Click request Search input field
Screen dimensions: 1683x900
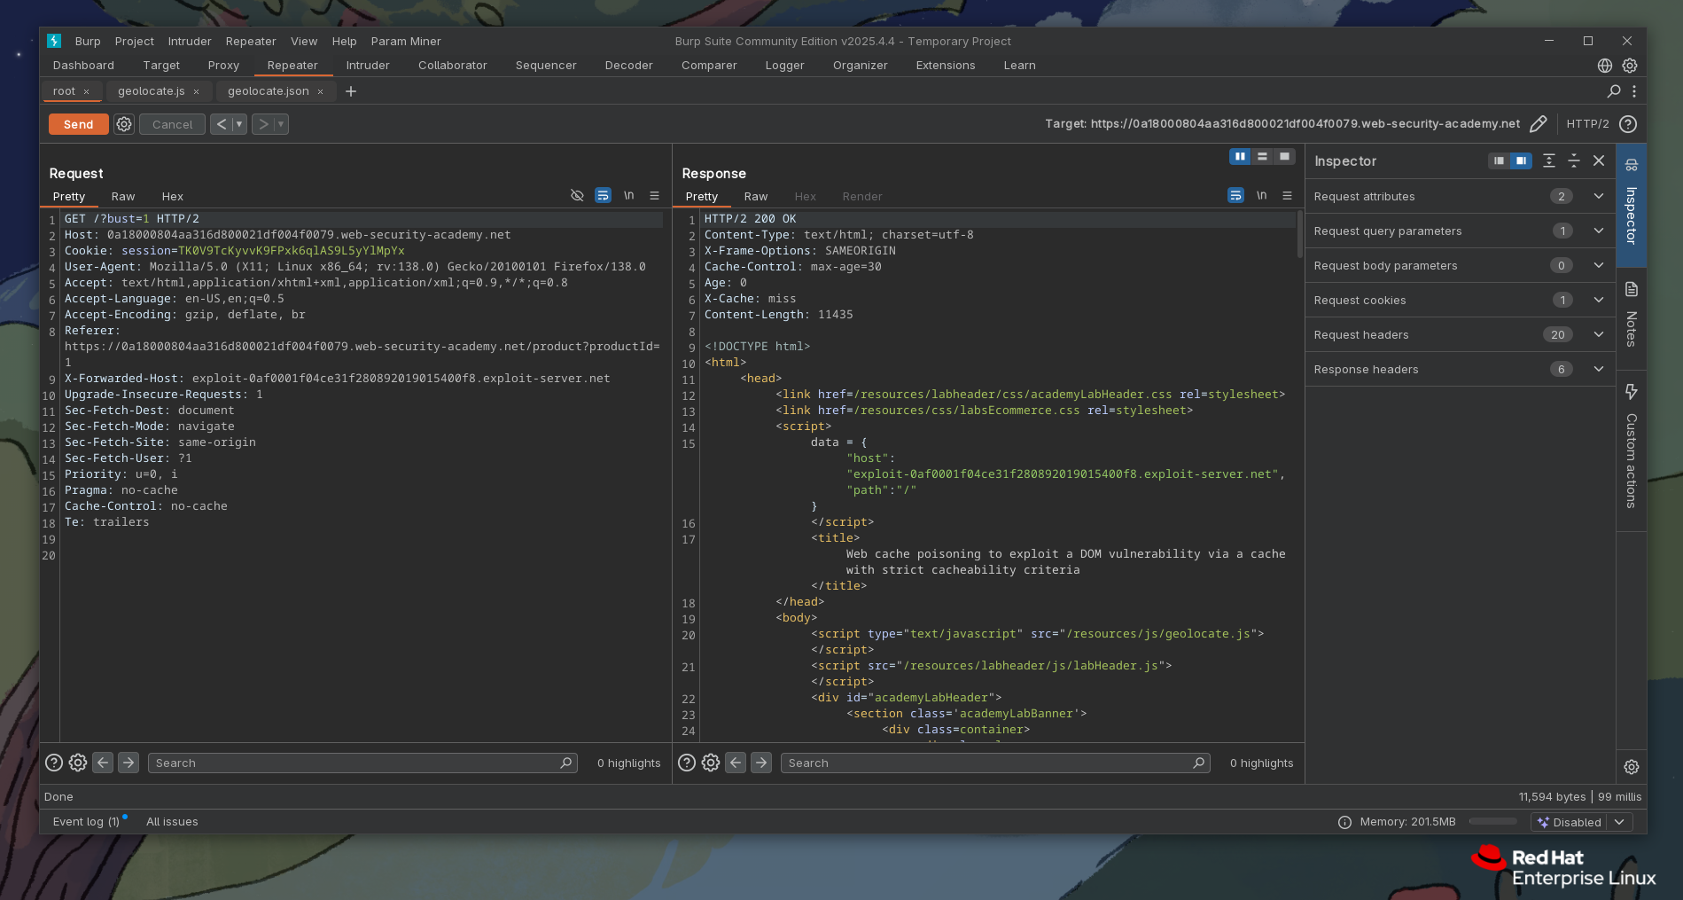(362, 763)
